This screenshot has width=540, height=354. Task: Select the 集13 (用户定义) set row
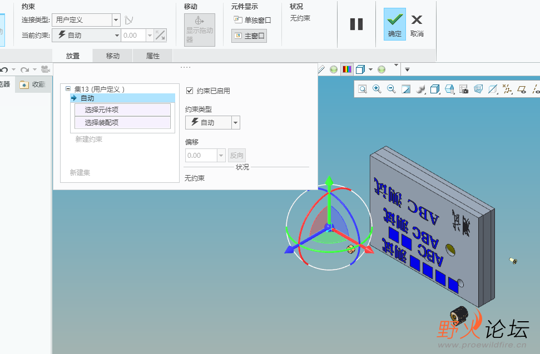tap(99, 89)
